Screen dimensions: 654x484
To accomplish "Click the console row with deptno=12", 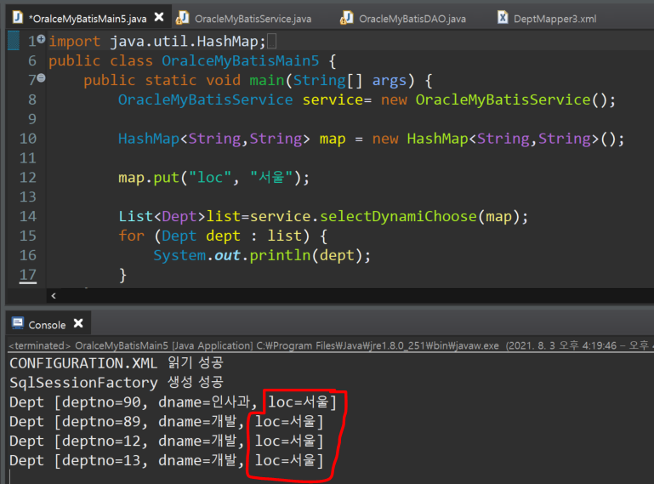I will click(166, 441).
